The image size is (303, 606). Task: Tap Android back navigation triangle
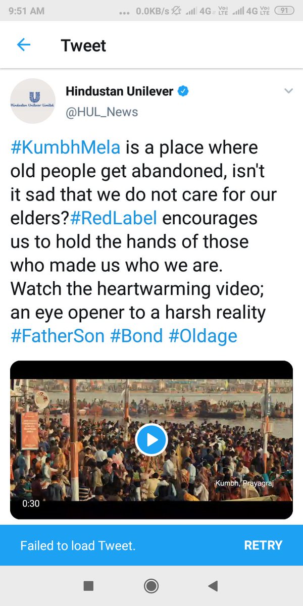(x=213, y=586)
